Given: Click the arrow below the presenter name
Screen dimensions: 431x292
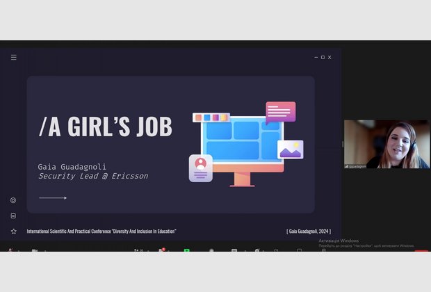Looking at the screenshot, I should (53, 198).
